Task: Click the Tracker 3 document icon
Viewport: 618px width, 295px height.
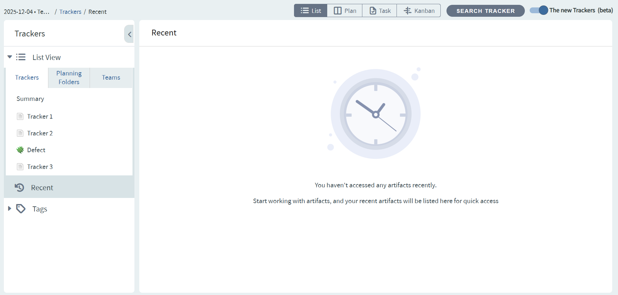Action: [x=20, y=167]
